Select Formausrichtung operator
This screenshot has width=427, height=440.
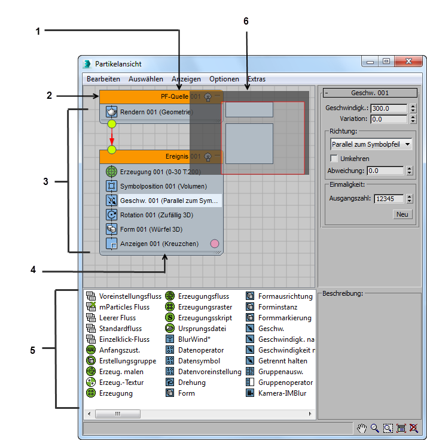click(x=279, y=296)
